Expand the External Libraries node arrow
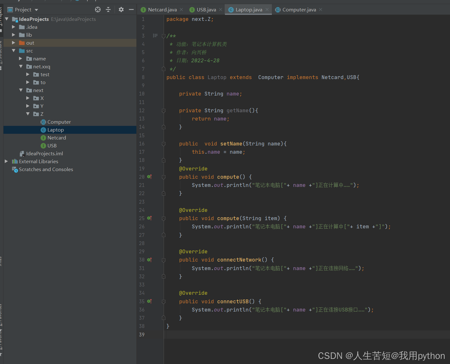The image size is (450, 364). 6,161
